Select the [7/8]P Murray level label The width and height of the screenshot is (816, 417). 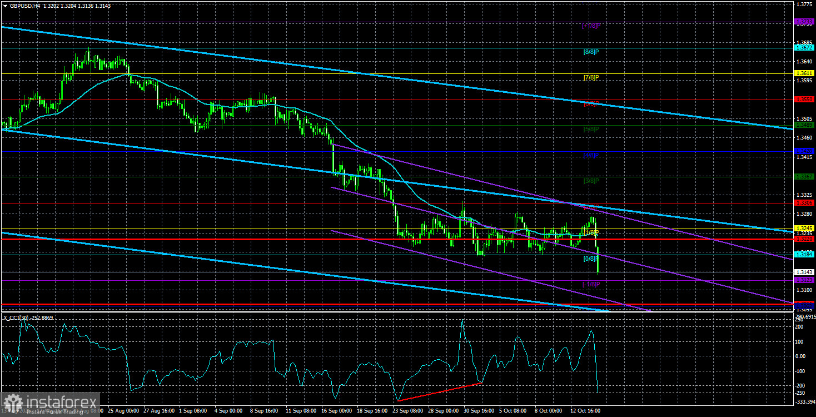click(x=591, y=77)
